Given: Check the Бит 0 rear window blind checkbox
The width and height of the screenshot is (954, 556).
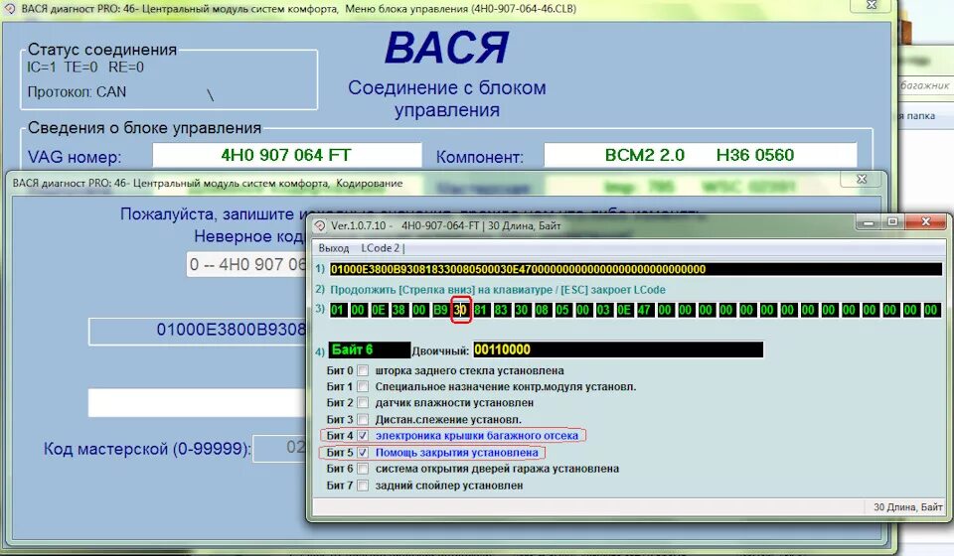Looking at the screenshot, I should pyautogui.click(x=363, y=370).
